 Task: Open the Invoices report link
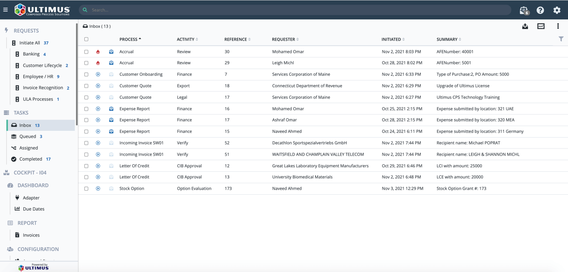pyautogui.click(x=31, y=235)
